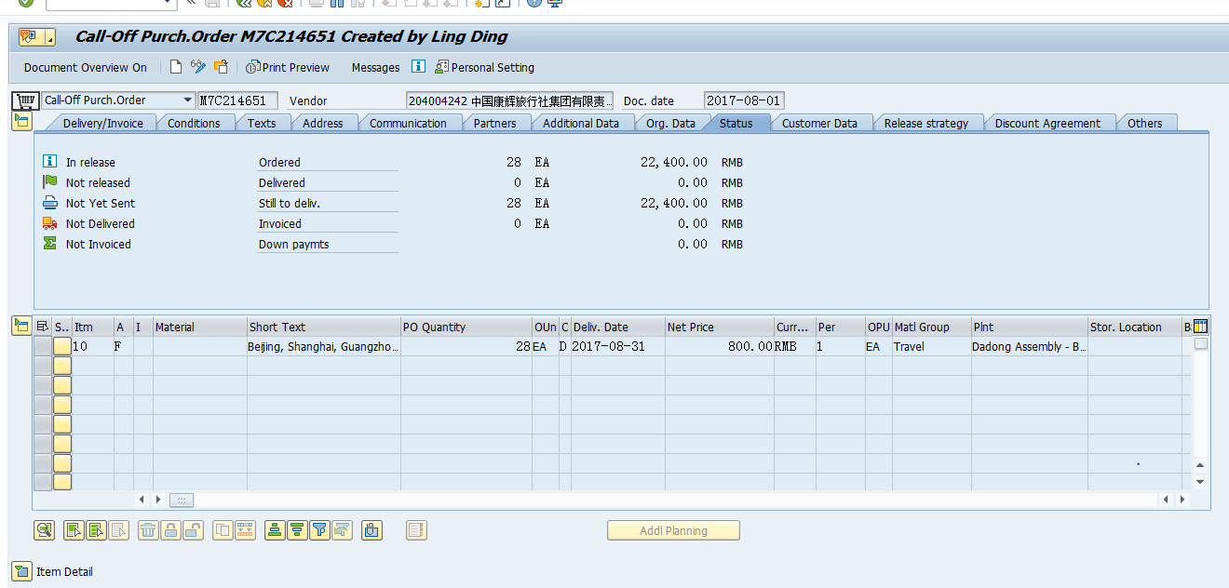Toggle Display/Change mode pencil-glasses icon
This screenshot has height=588, width=1229.
click(x=198, y=67)
